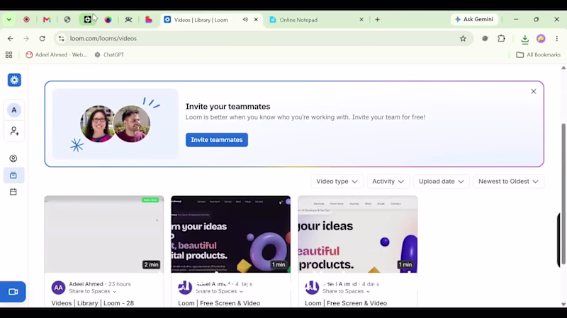Open the Meetings calendar icon in sidebar
Viewport: 567px width, 318px height.
click(x=13, y=192)
